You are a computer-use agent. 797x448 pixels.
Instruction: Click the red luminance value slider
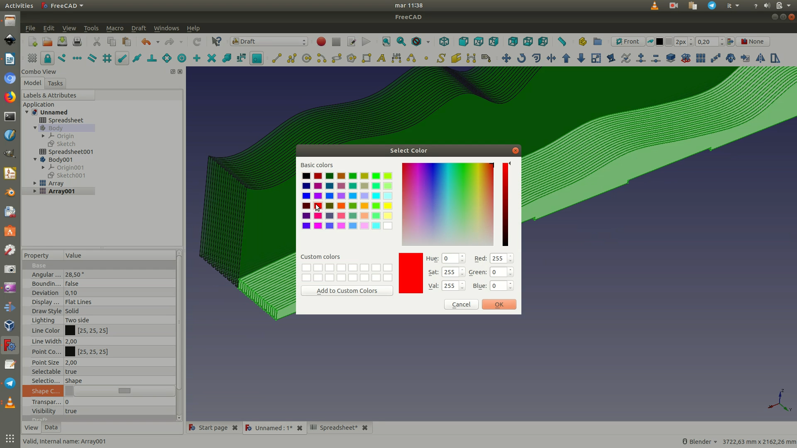click(x=505, y=205)
